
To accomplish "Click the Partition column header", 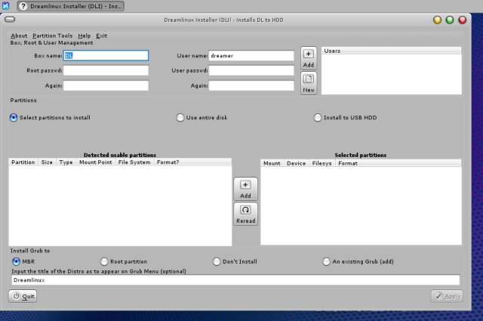I will [x=23, y=162].
